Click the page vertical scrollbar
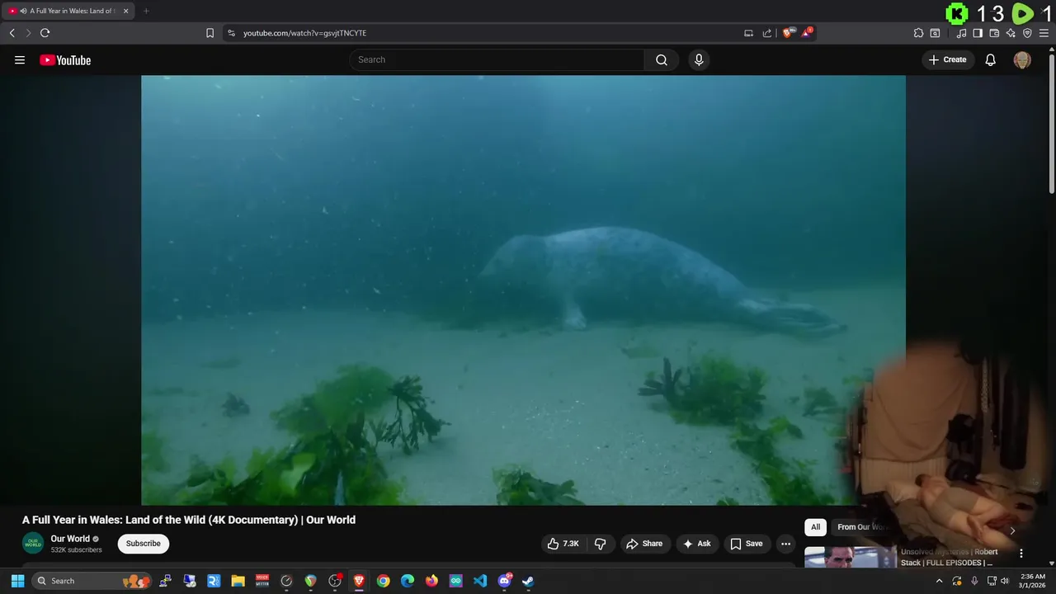 tap(1051, 124)
